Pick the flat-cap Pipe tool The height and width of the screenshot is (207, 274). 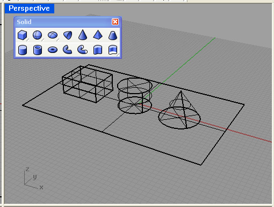click(x=68, y=50)
